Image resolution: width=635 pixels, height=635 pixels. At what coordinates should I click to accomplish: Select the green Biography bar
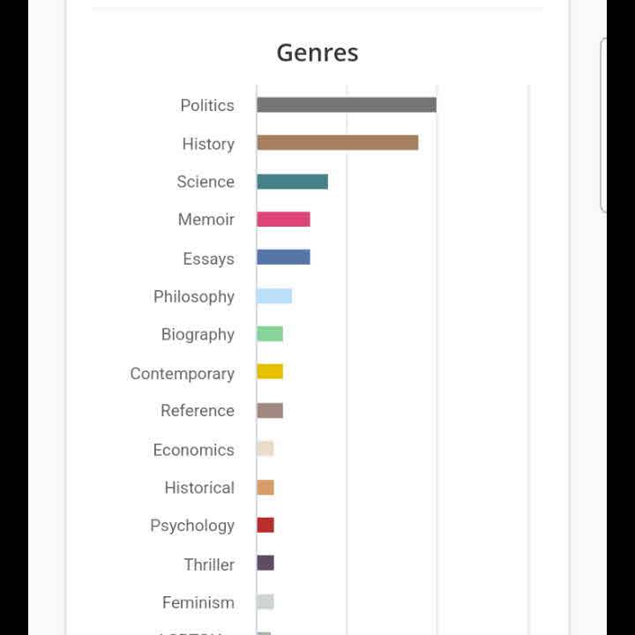tap(270, 334)
